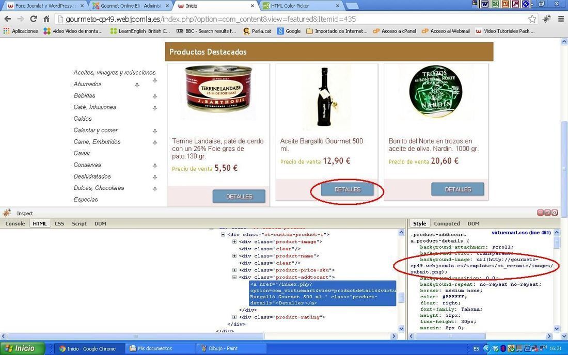Image resolution: width=568 pixels, height=355 pixels.
Task: Switch to the HTML Color Picker tab
Action: point(301,6)
